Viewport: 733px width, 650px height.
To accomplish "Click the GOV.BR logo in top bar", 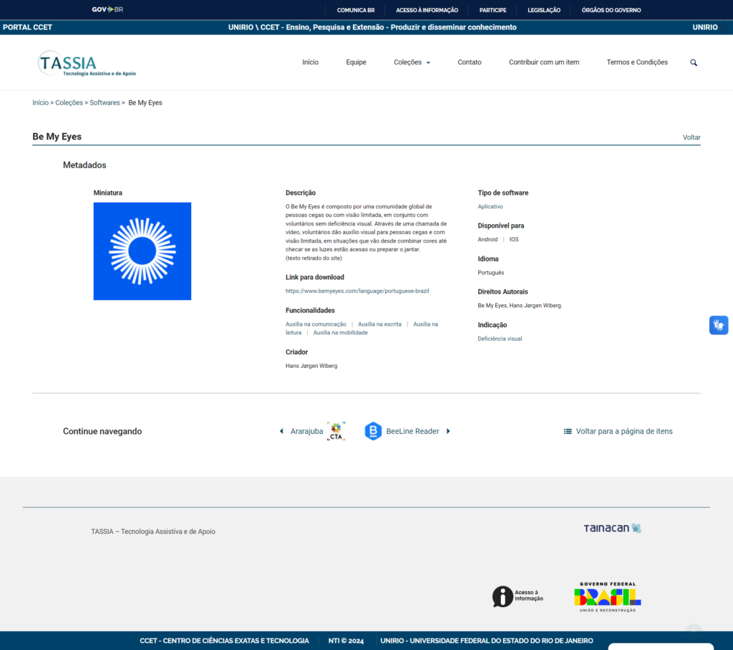I will 107,10.
